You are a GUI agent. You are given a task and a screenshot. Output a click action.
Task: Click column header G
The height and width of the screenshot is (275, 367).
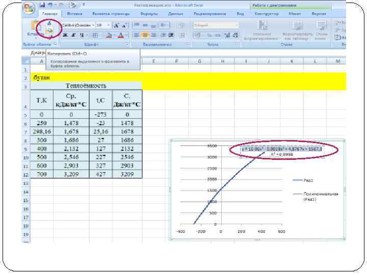pyautogui.click(x=199, y=61)
